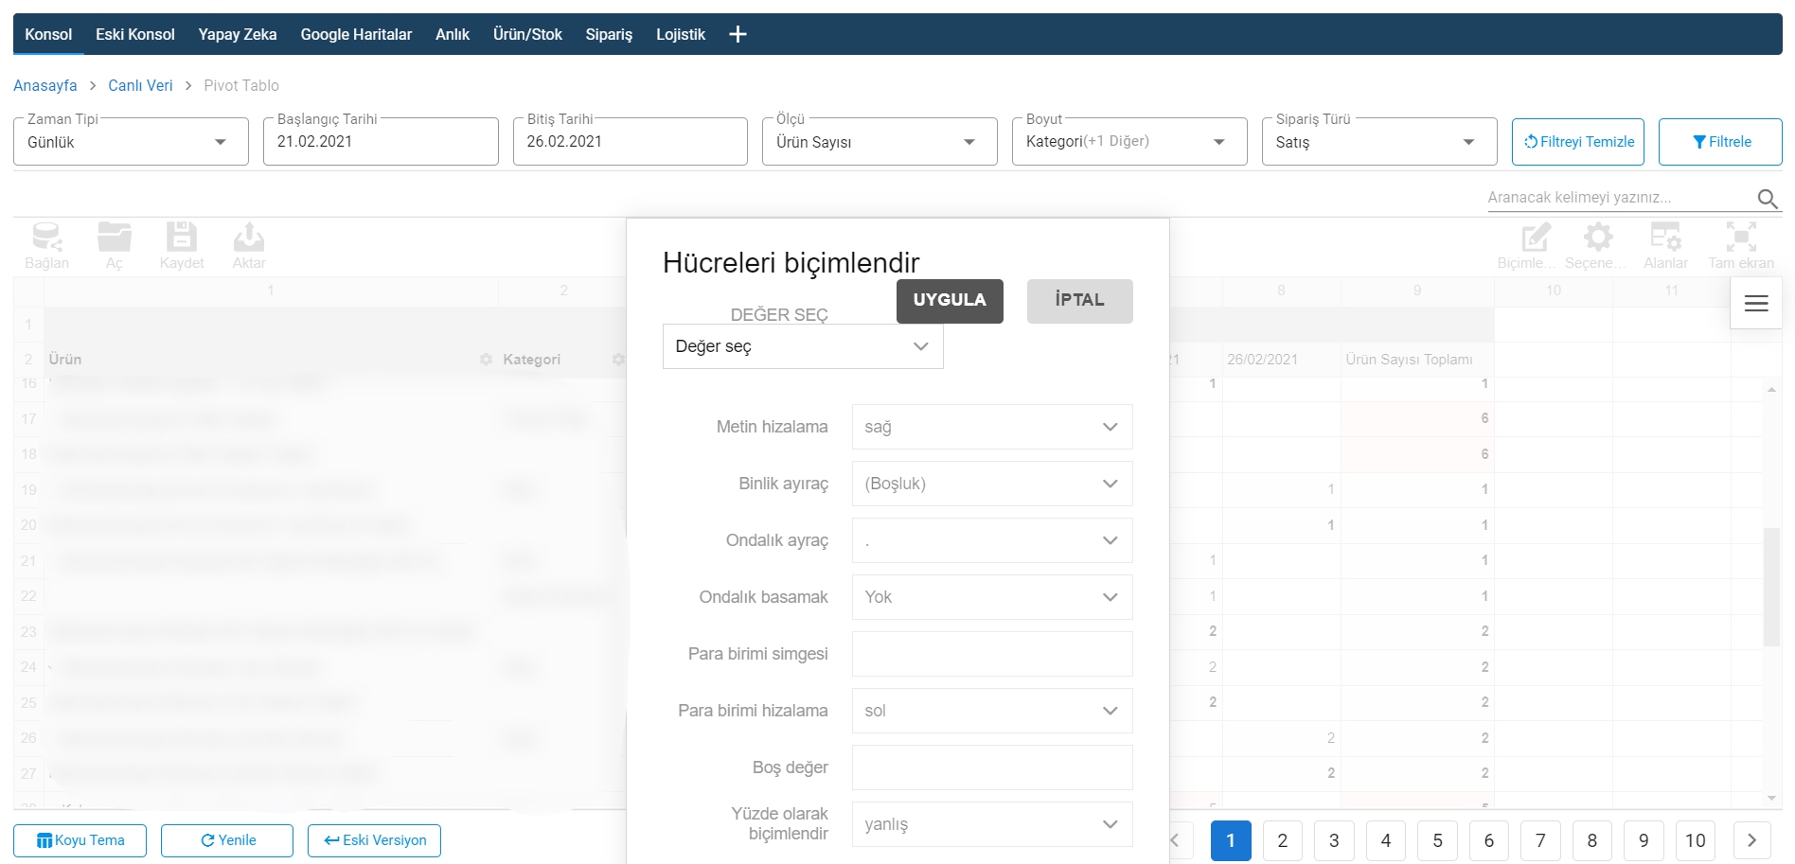Expand the Değer seç dropdown
This screenshot has height=864, width=1795.
point(803,346)
